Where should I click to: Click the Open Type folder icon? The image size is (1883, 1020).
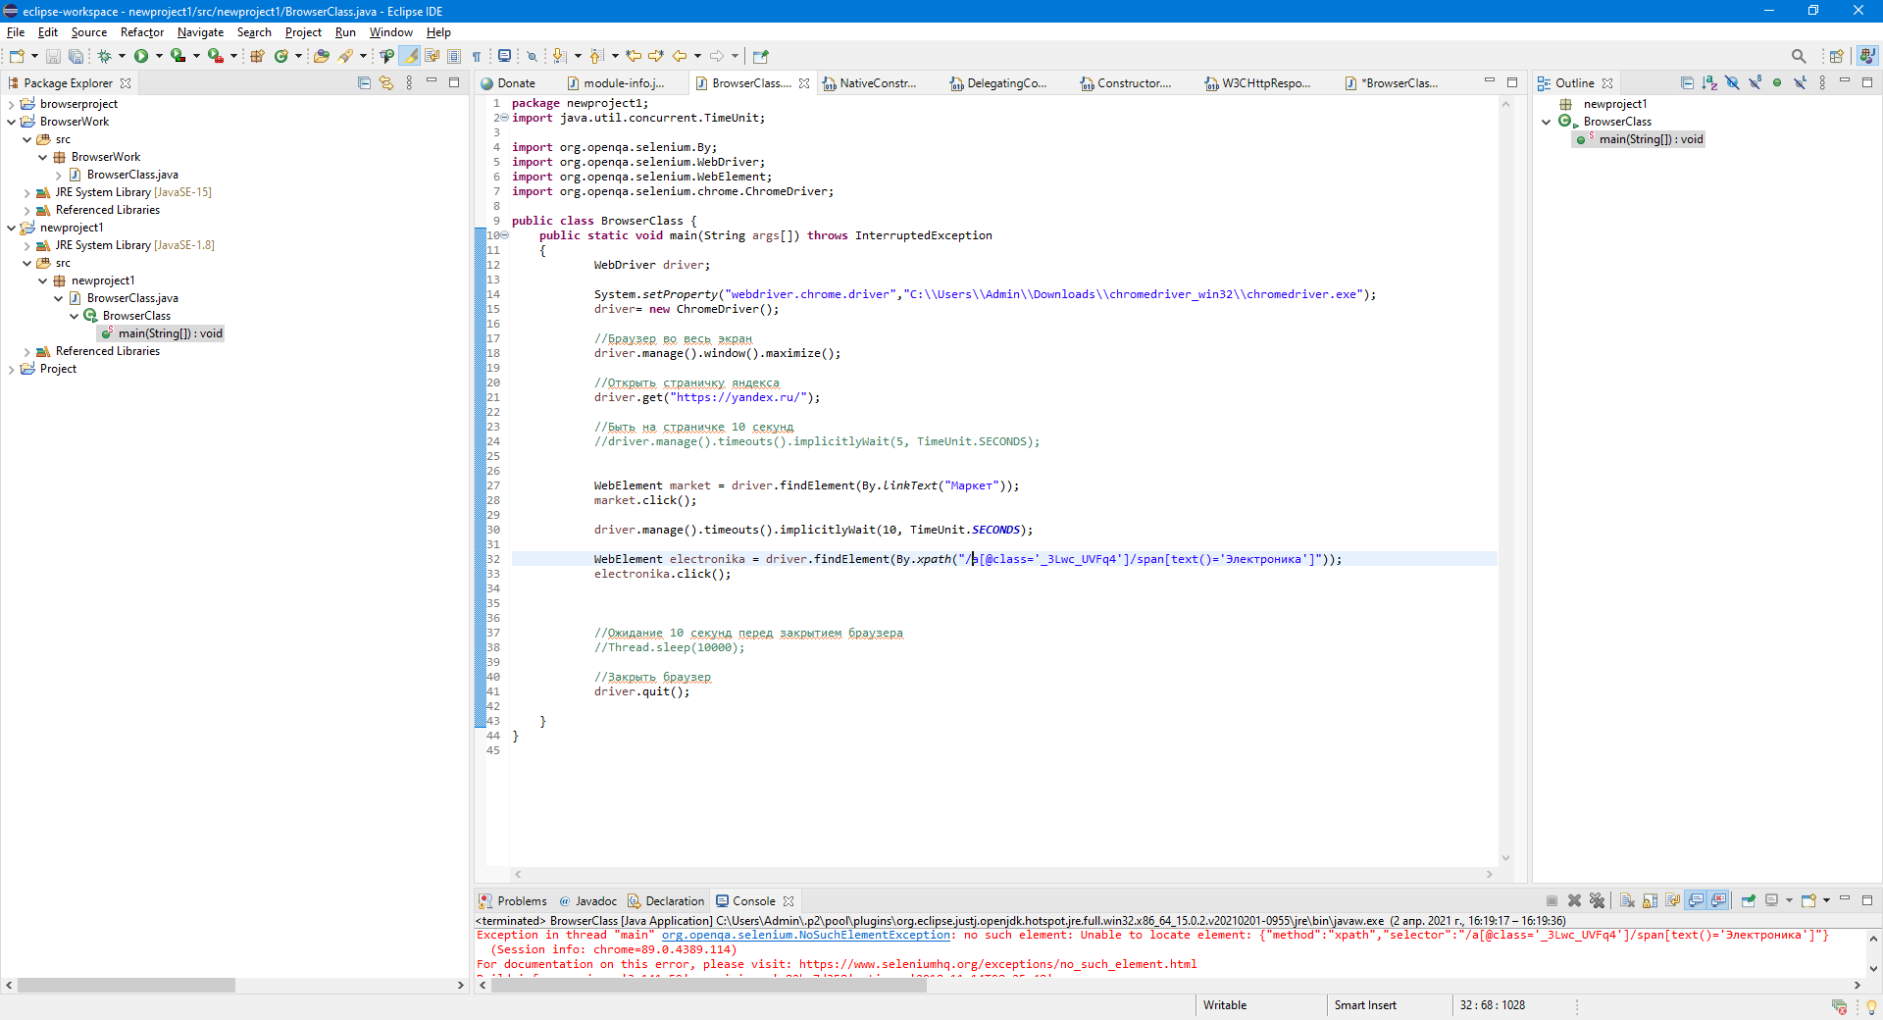point(321,56)
